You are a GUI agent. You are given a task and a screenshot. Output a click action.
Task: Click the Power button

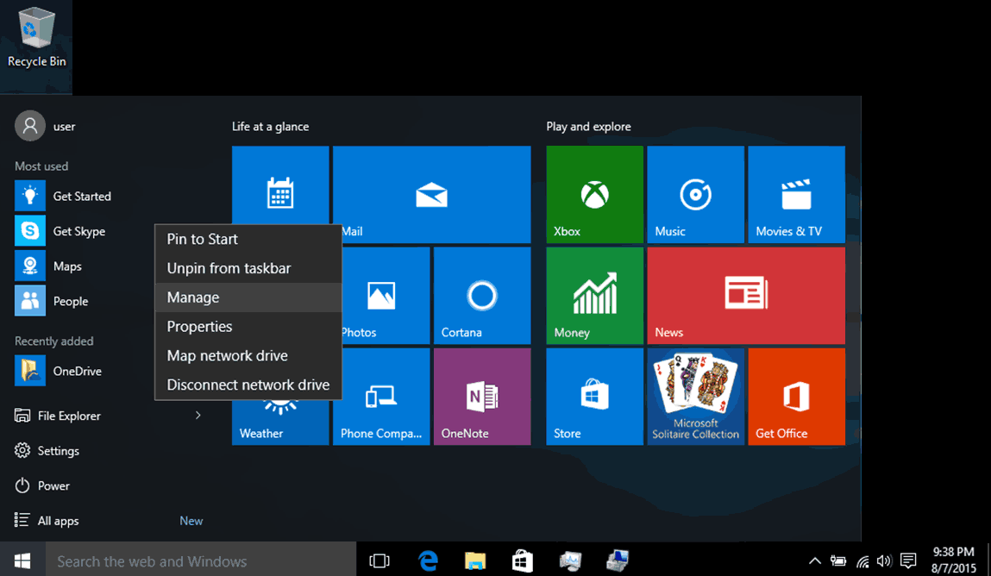pyautogui.click(x=41, y=485)
